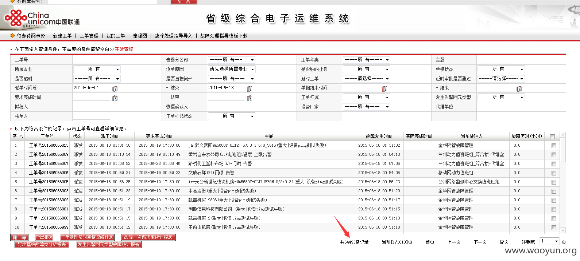
Task: Open calendar for 要求完成时间 end date
Action: tap(250, 98)
